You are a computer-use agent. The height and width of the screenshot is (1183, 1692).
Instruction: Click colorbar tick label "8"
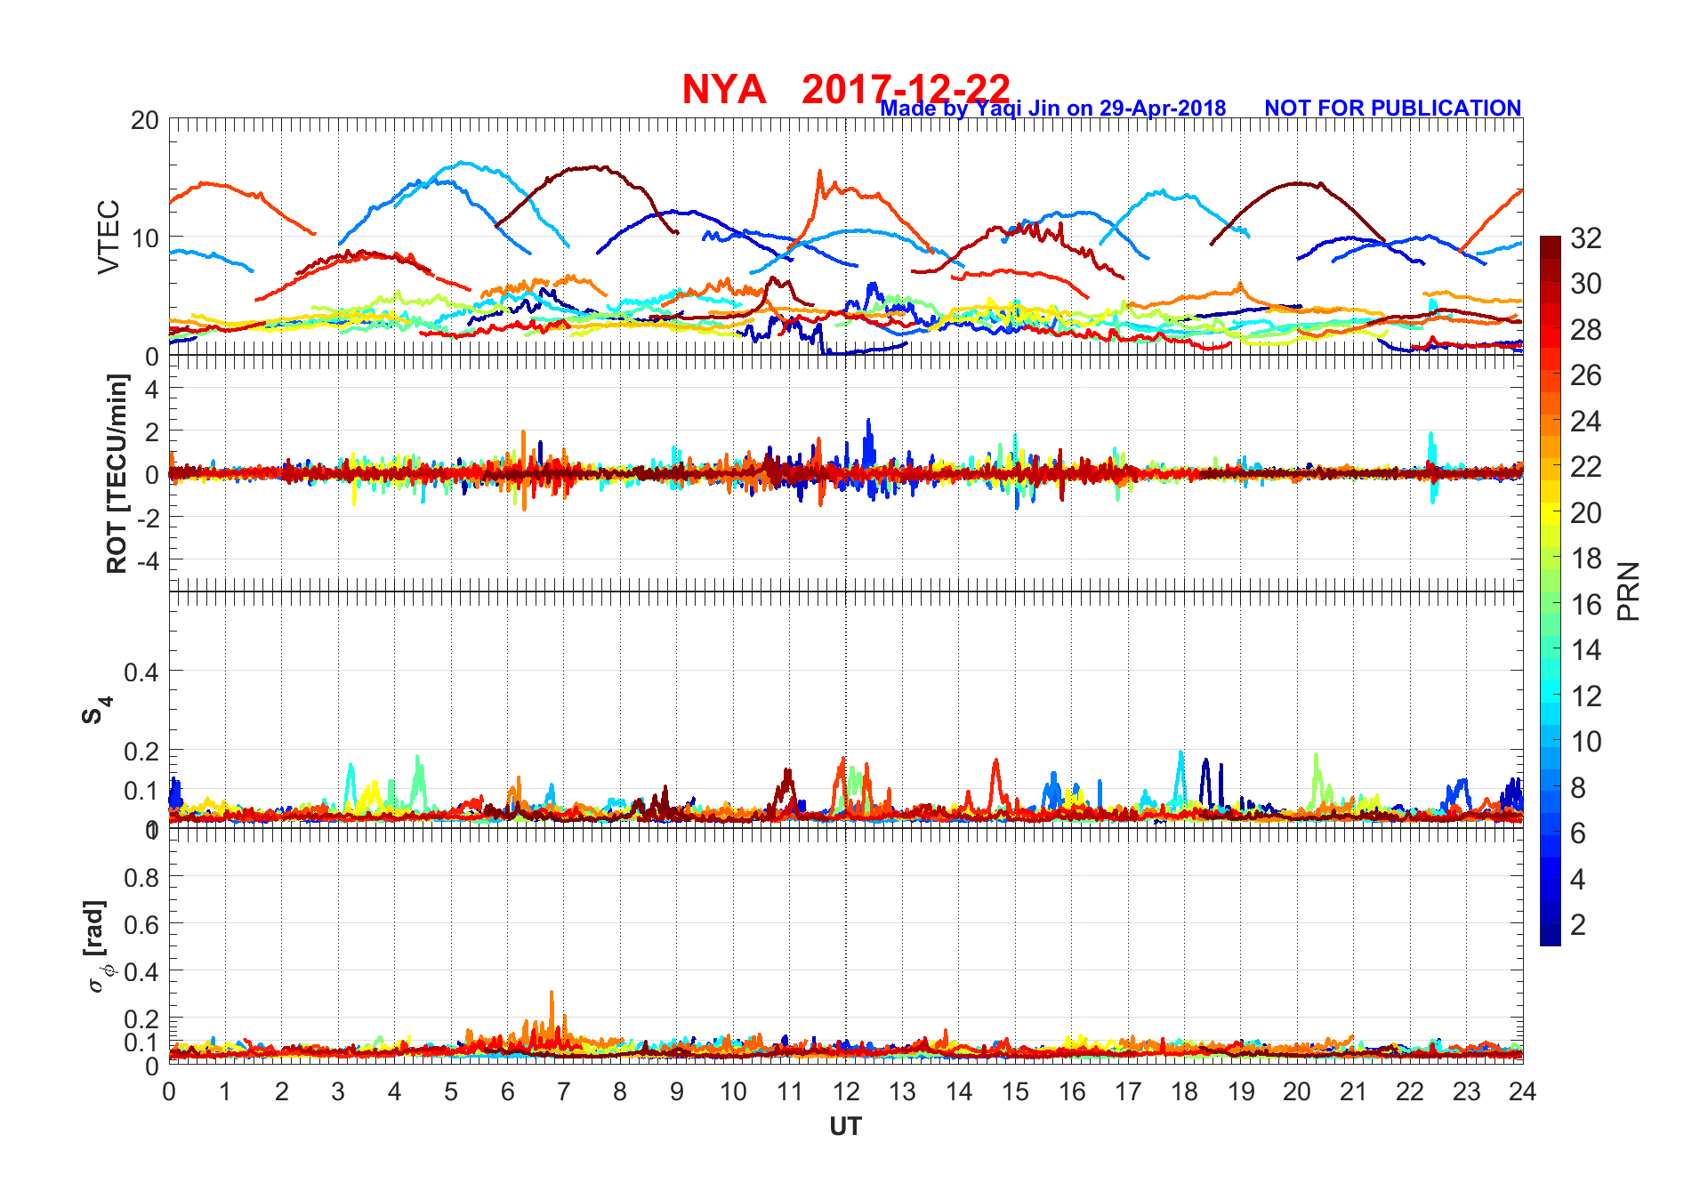point(1578,787)
